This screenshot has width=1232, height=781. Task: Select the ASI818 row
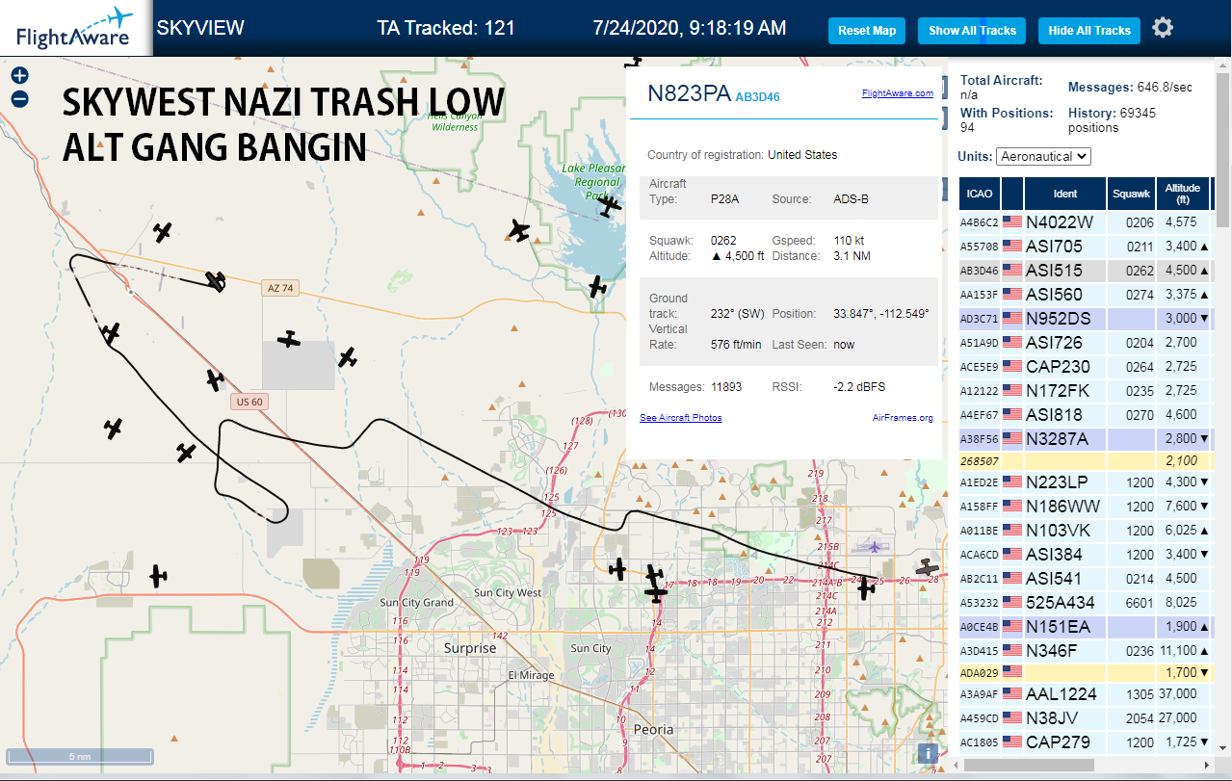coord(1085,415)
